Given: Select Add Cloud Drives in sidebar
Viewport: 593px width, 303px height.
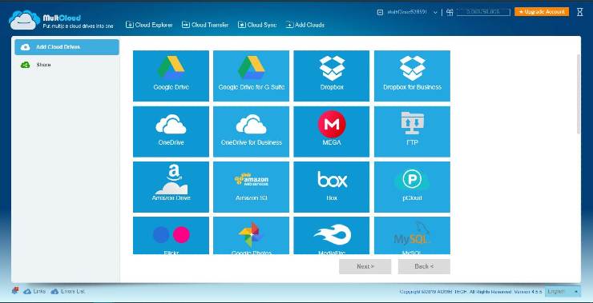Looking at the screenshot, I should (67, 47).
